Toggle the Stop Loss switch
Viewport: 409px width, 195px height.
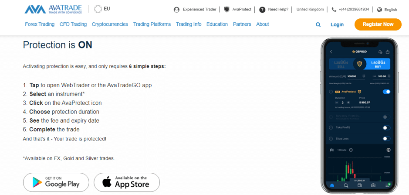click(386, 139)
